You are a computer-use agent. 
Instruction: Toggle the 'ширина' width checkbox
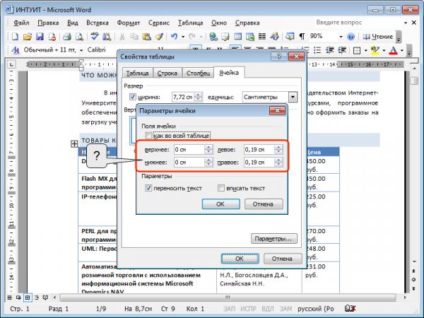(x=133, y=97)
